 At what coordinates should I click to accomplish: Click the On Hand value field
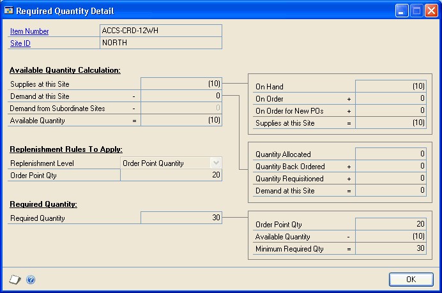391,86
